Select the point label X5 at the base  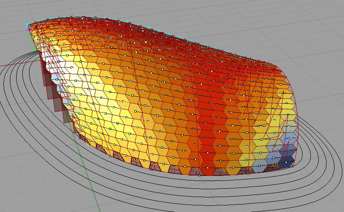click(156, 165)
